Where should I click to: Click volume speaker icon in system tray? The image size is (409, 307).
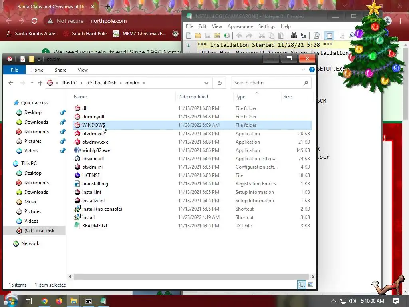pyautogui.click(x=353, y=301)
